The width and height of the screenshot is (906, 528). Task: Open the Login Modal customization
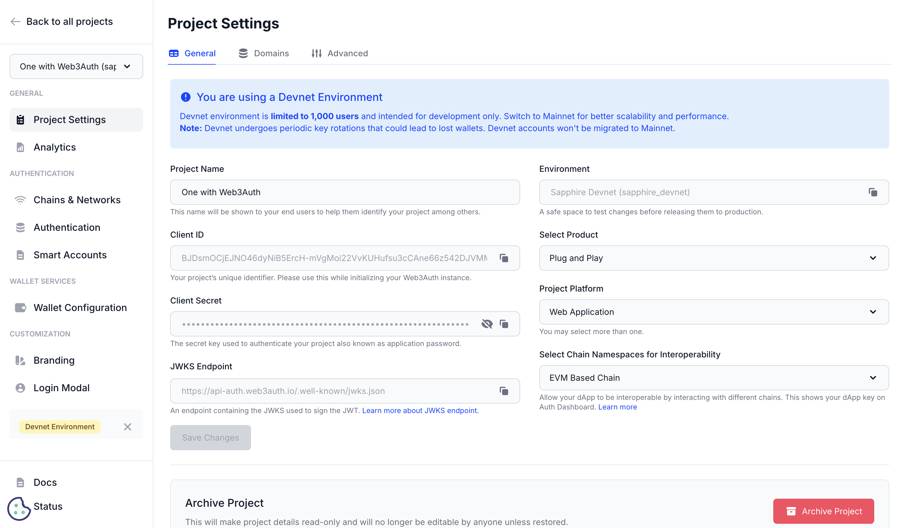pyautogui.click(x=61, y=388)
